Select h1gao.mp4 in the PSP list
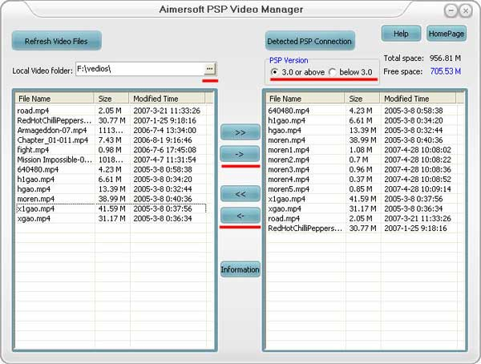 362,120
